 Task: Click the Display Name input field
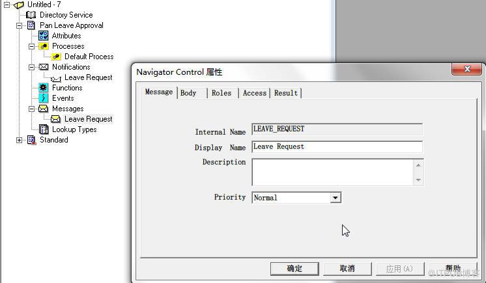[x=337, y=147]
